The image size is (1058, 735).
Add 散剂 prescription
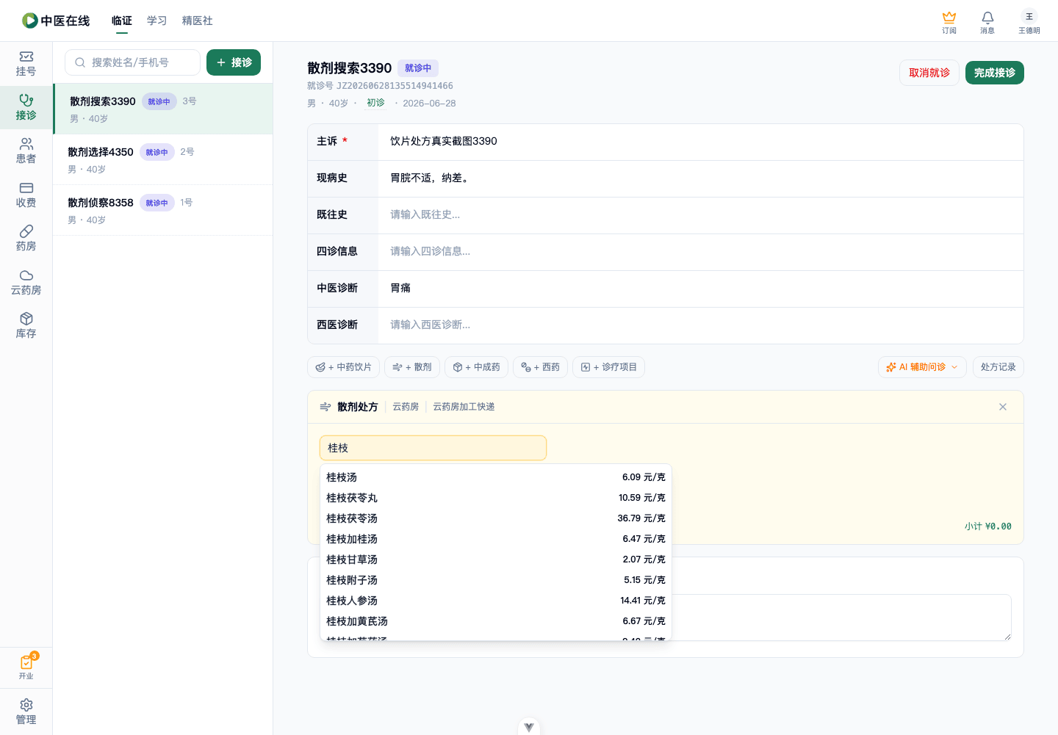pos(412,367)
